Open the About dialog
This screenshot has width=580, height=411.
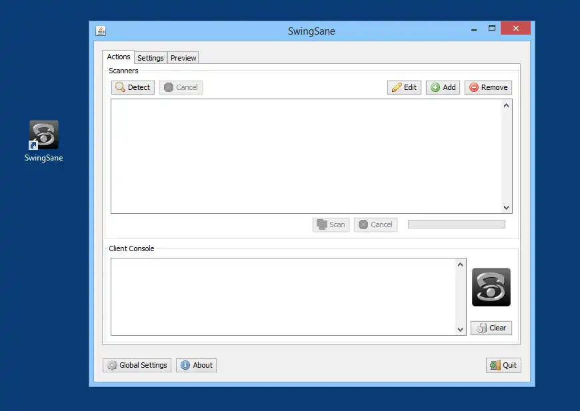pos(197,365)
